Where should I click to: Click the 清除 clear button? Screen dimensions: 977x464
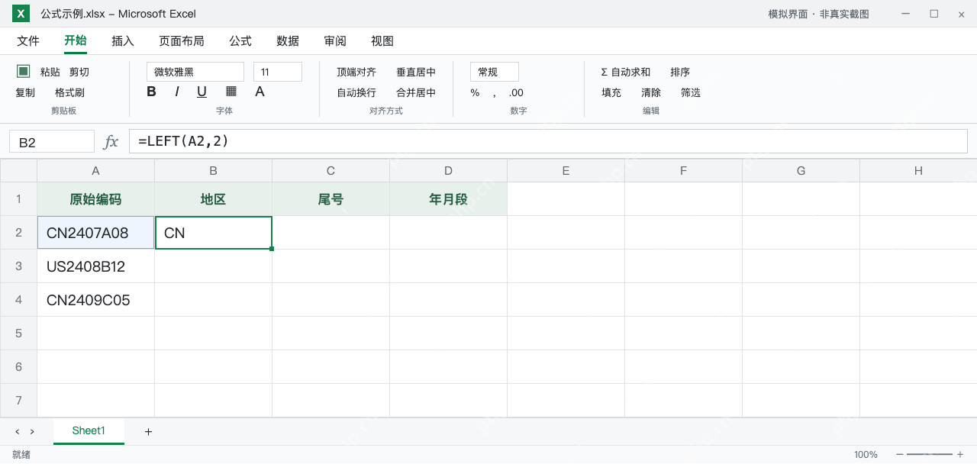click(x=651, y=92)
